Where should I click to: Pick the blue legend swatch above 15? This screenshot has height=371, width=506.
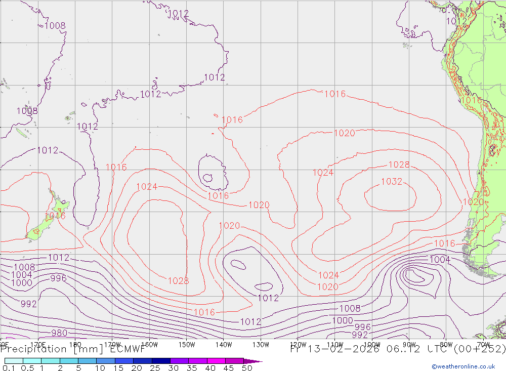(124, 361)
